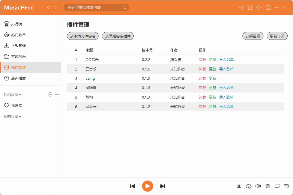The height and width of the screenshot is (195, 293).
Task: Import playlist via 网易云 plugin
Action: 226,107
